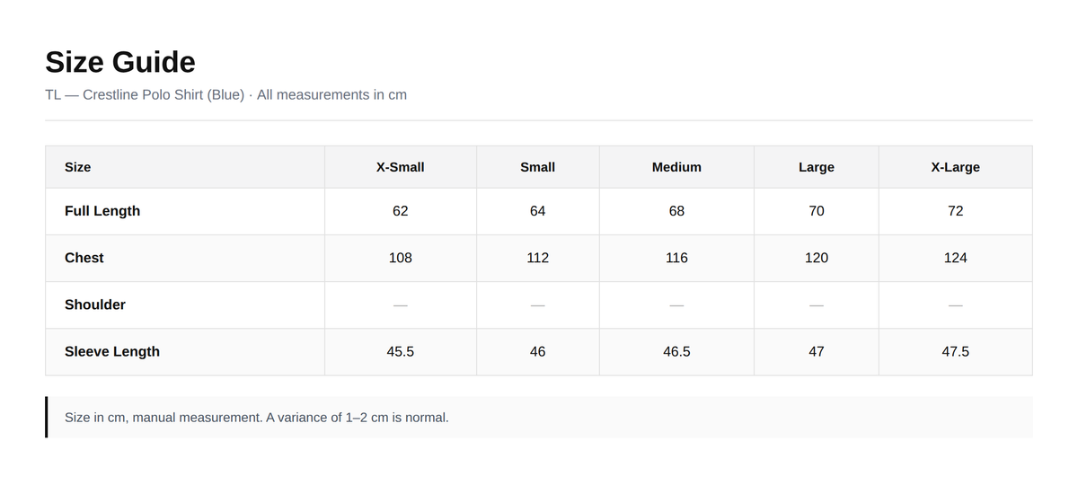1078x494 pixels.
Task: Select the X-Large column header
Action: pyautogui.click(x=956, y=167)
